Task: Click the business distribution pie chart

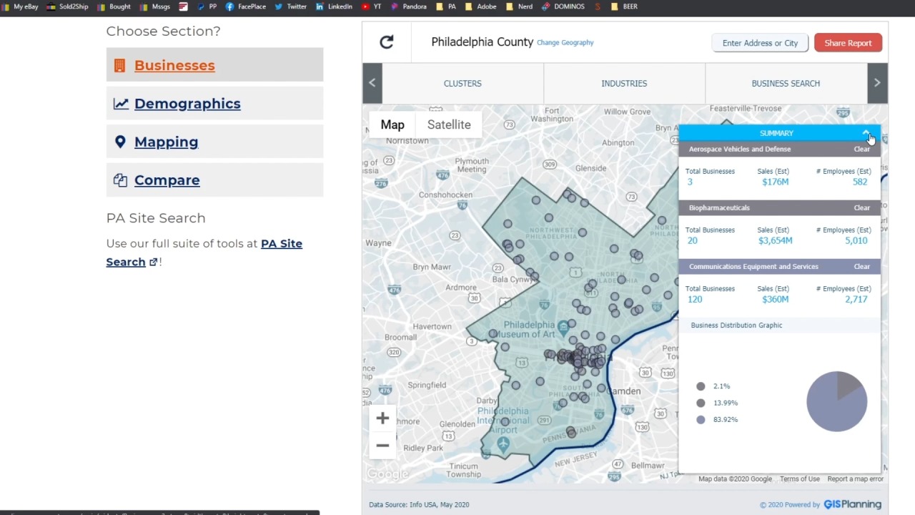Action: click(836, 401)
